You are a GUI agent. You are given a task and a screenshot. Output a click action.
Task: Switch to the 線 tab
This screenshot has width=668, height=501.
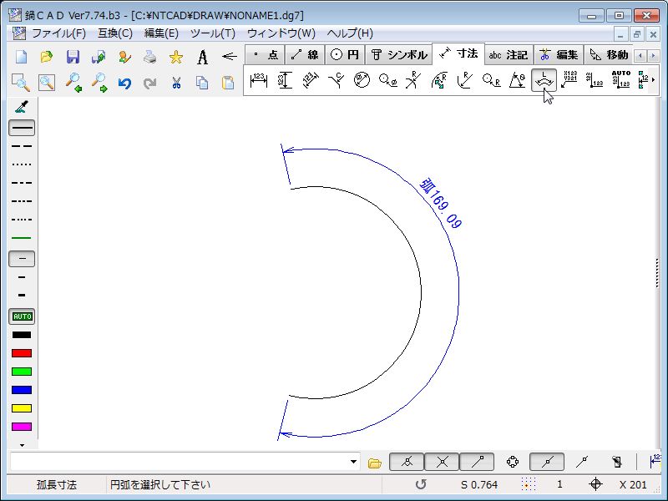coord(305,54)
